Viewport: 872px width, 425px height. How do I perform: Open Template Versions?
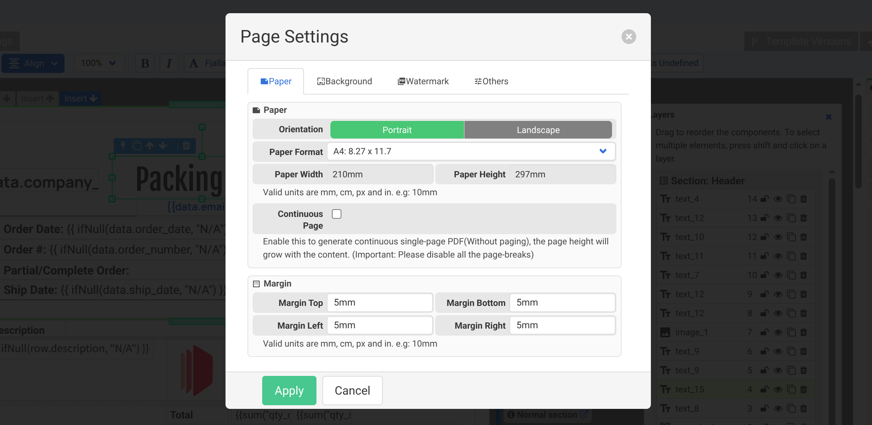(801, 41)
